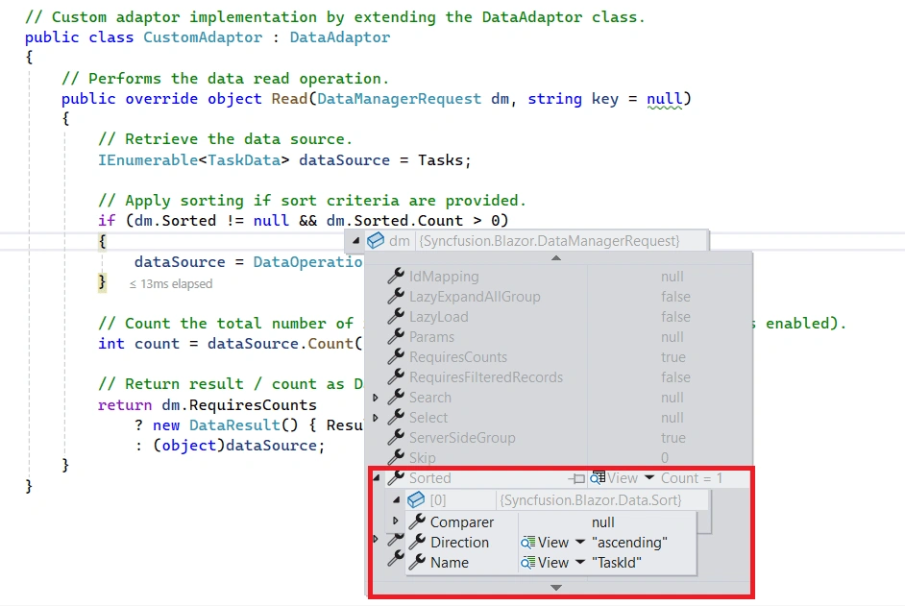Click the {Syncfusion.Blazor.Data.Sort} value
This screenshot has width=905, height=606.
pyautogui.click(x=591, y=499)
